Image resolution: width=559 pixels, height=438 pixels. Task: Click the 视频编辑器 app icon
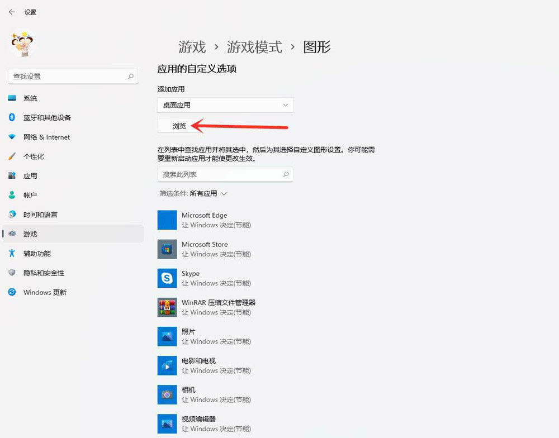(167, 423)
